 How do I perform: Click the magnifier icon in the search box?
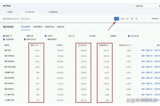pos(134,6)
